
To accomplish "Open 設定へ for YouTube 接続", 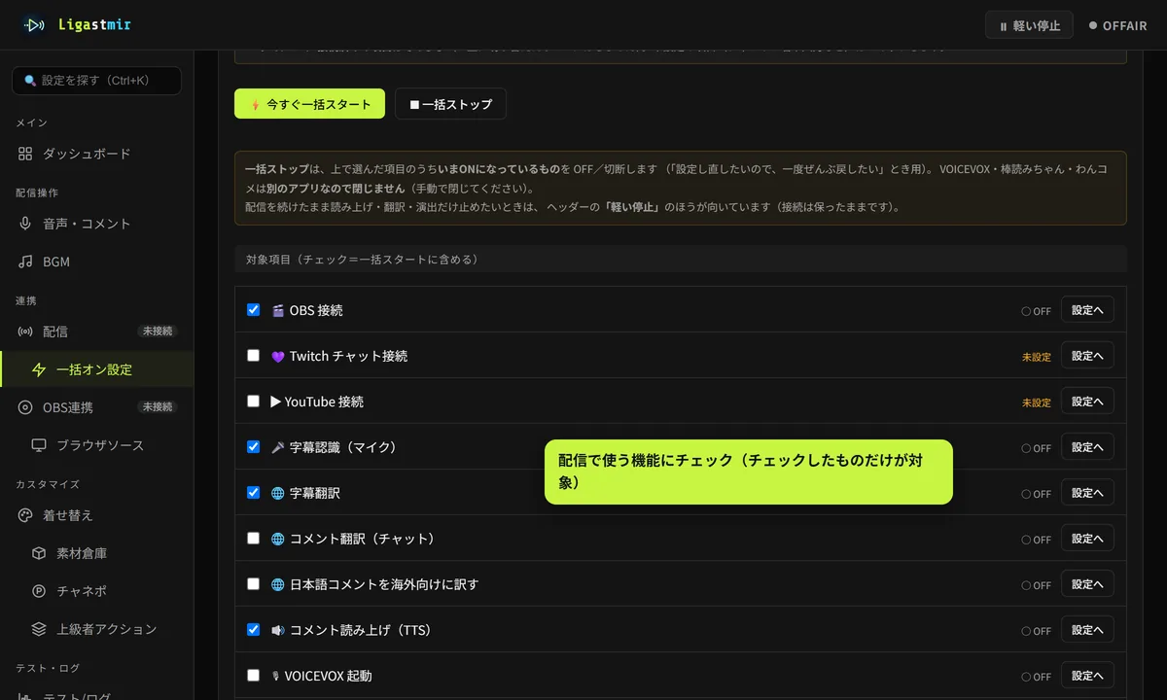I will [1087, 402].
